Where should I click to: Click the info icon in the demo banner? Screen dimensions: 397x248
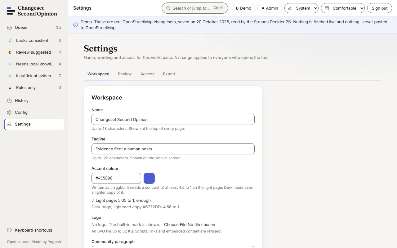(76, 25)
